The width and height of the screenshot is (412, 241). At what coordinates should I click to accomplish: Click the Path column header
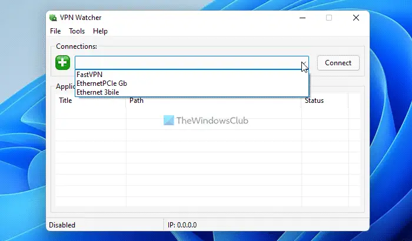tap(213, 101)
